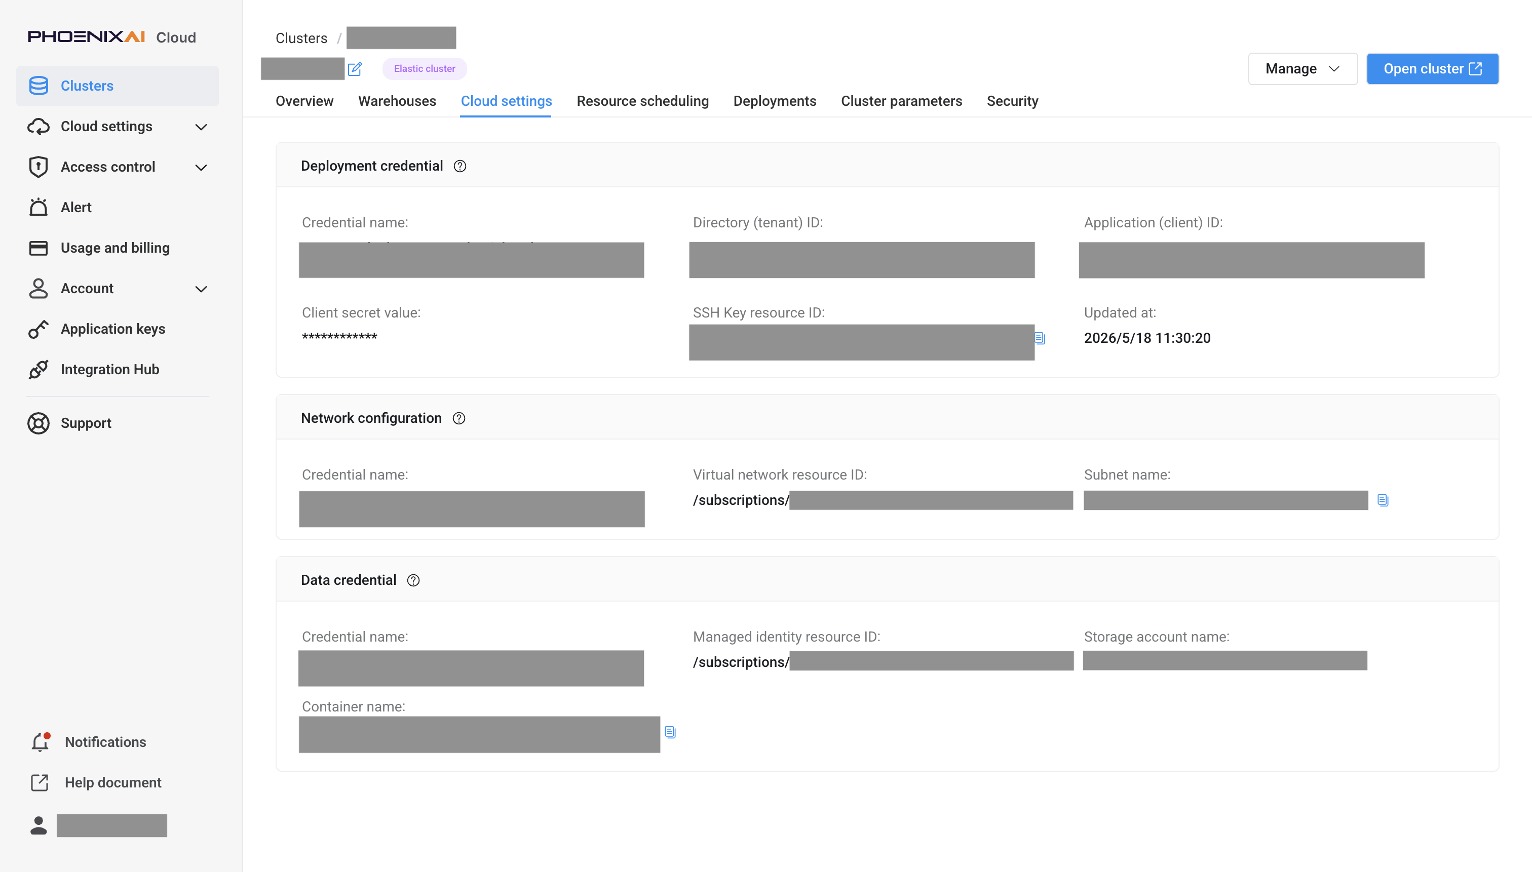Open the Alert bell icon
The width and height of the screenshot is (1532, 872).
39,207
